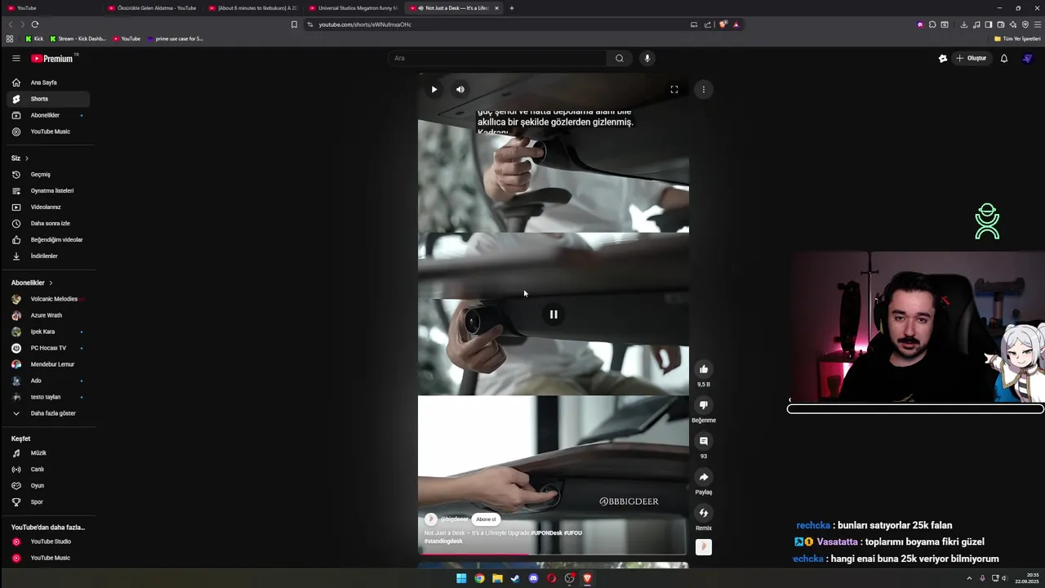The width and height of the screenshot is (1045, 588).
Task: Open Oynatma listeleri playlists
Action: coord(48,191)
